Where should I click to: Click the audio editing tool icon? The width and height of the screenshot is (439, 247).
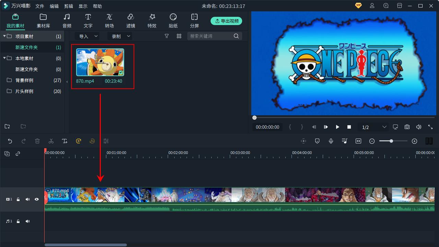coord(344,141)
